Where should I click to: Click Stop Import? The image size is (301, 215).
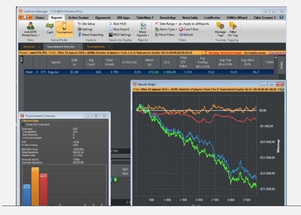tap(119, 29)
